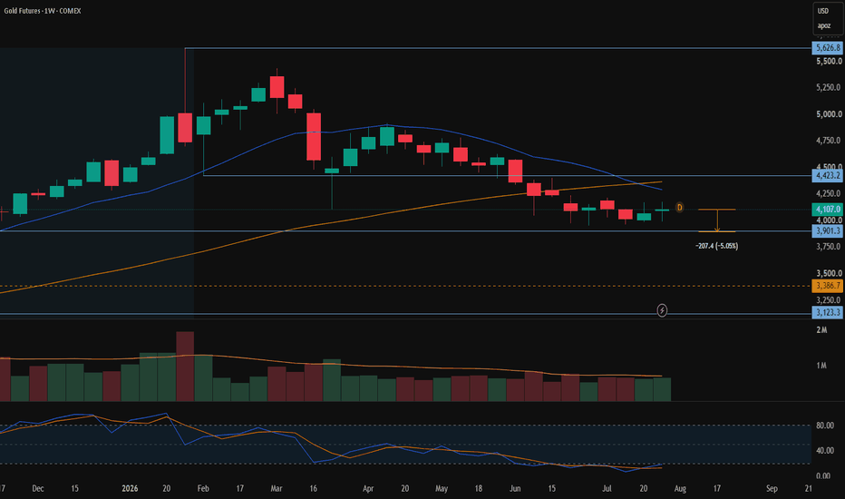Click the 0.00 oscillator axis label
This screenshot has width=845, height=499.
click(823, 475)
